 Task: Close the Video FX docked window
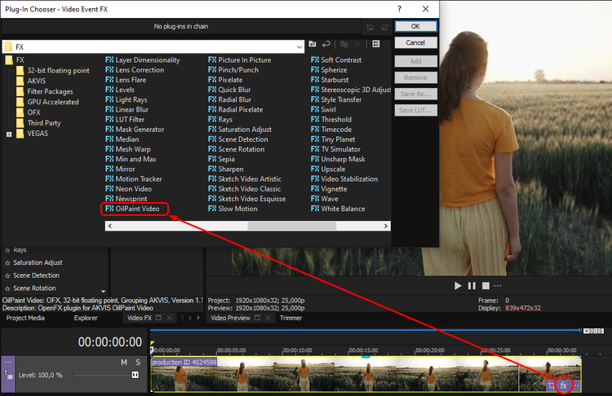point(170,318)
